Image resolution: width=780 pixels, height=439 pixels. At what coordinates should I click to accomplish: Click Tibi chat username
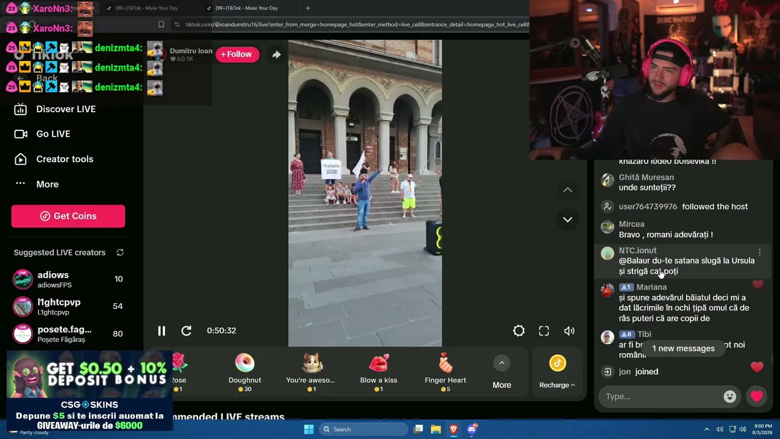[x=644, y=334]
